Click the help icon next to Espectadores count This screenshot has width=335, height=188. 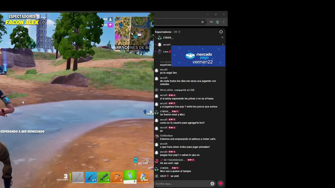pyautogui.click(x=179, y=32)
